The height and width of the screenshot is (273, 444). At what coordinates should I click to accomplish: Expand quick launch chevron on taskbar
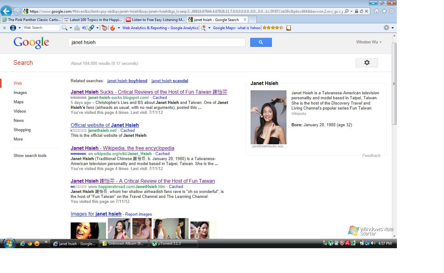coord(46,242)
